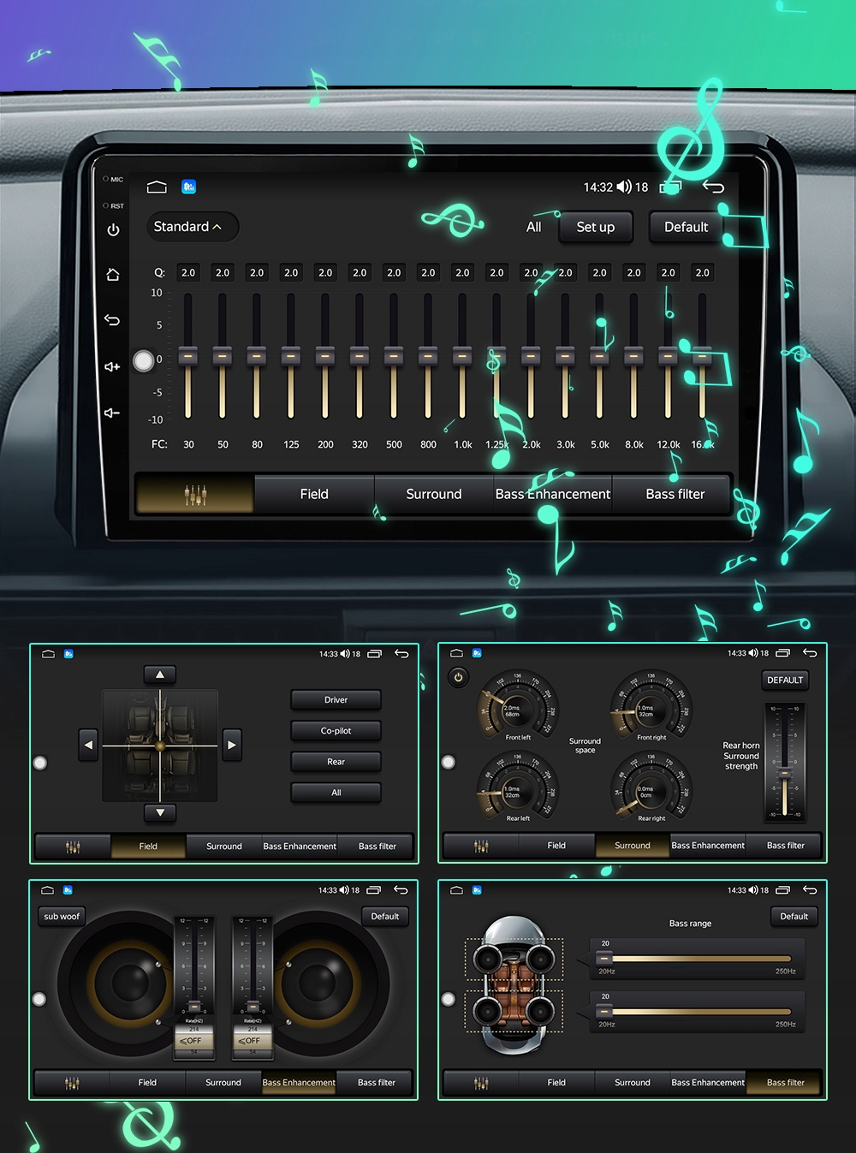Select equalizer icon tab in Bass Enhancement panel
The image size is (856, 1153).
72,1083
